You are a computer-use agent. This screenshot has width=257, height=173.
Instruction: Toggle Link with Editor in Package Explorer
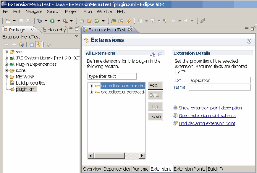tap(39, 45)
